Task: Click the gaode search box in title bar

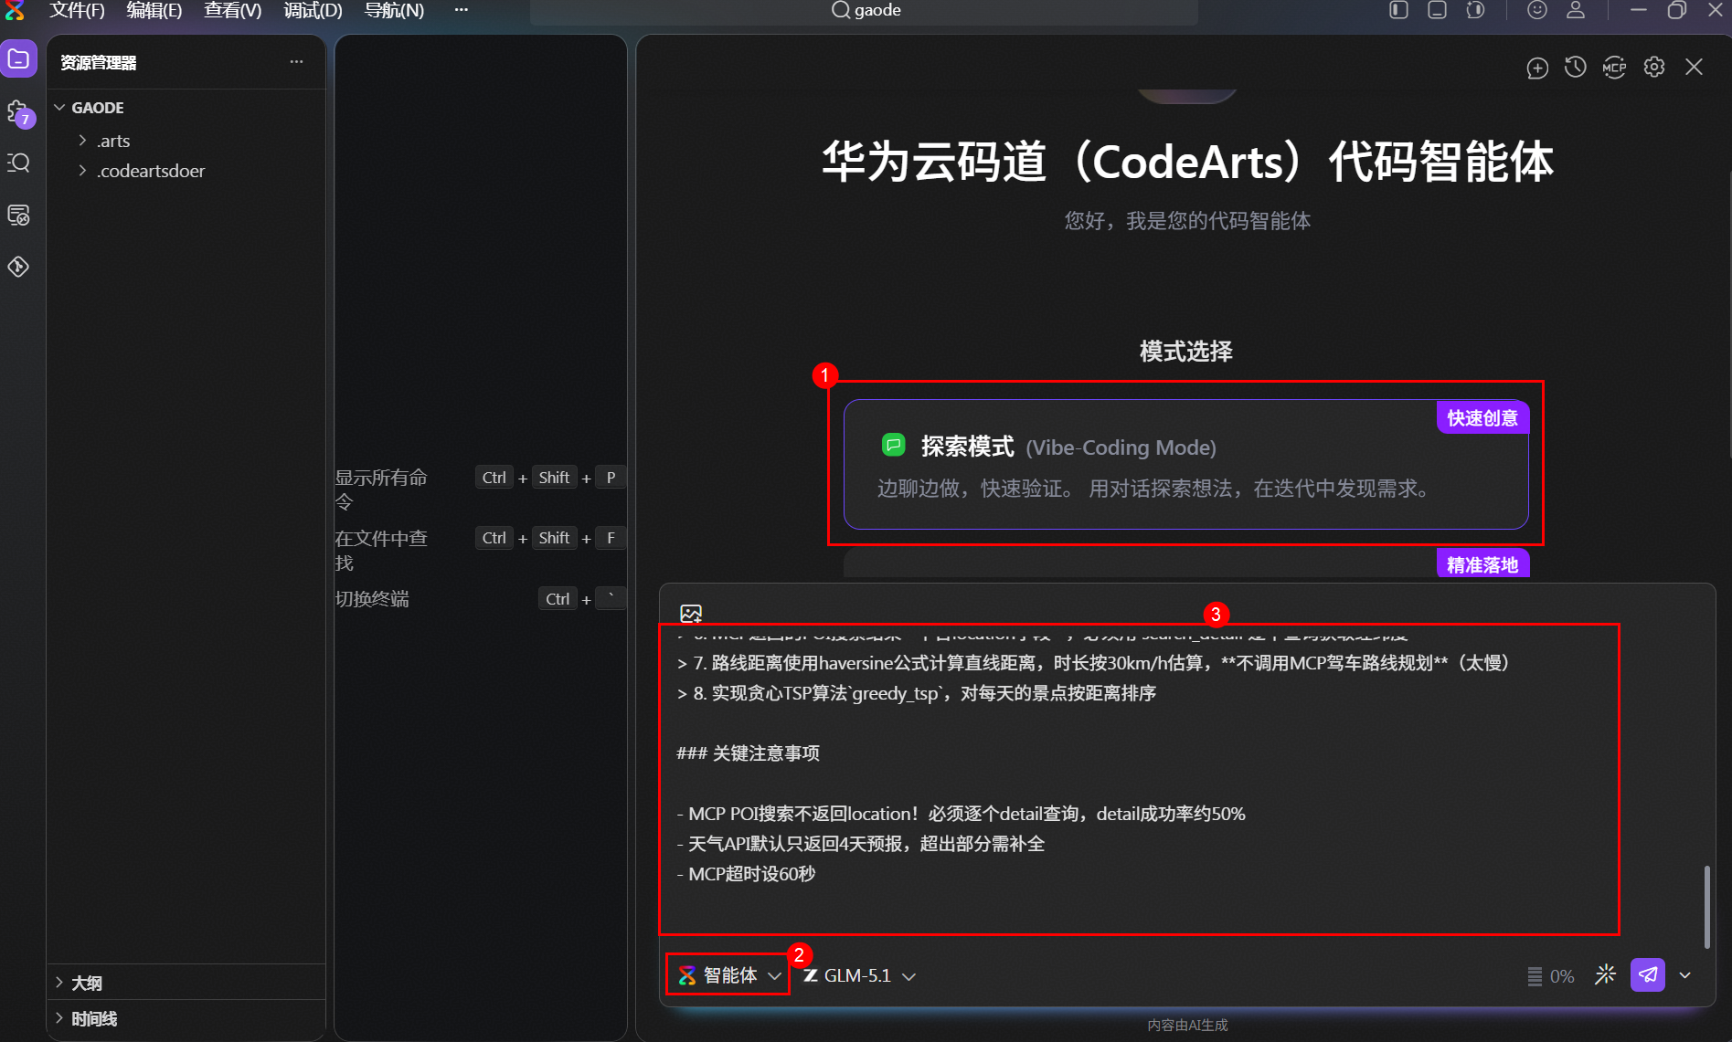Action: (x=864, y=11)
